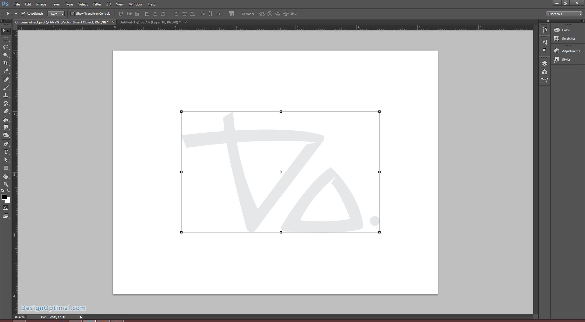Image resolution: width=585 pixels, height=322 pixels.
Task: Select the Smudge tool
Action: click(6, 127)
